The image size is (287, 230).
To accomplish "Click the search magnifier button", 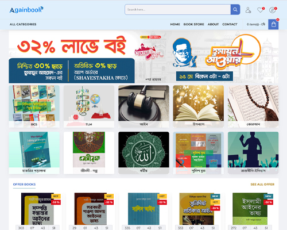I will [235, 10].
